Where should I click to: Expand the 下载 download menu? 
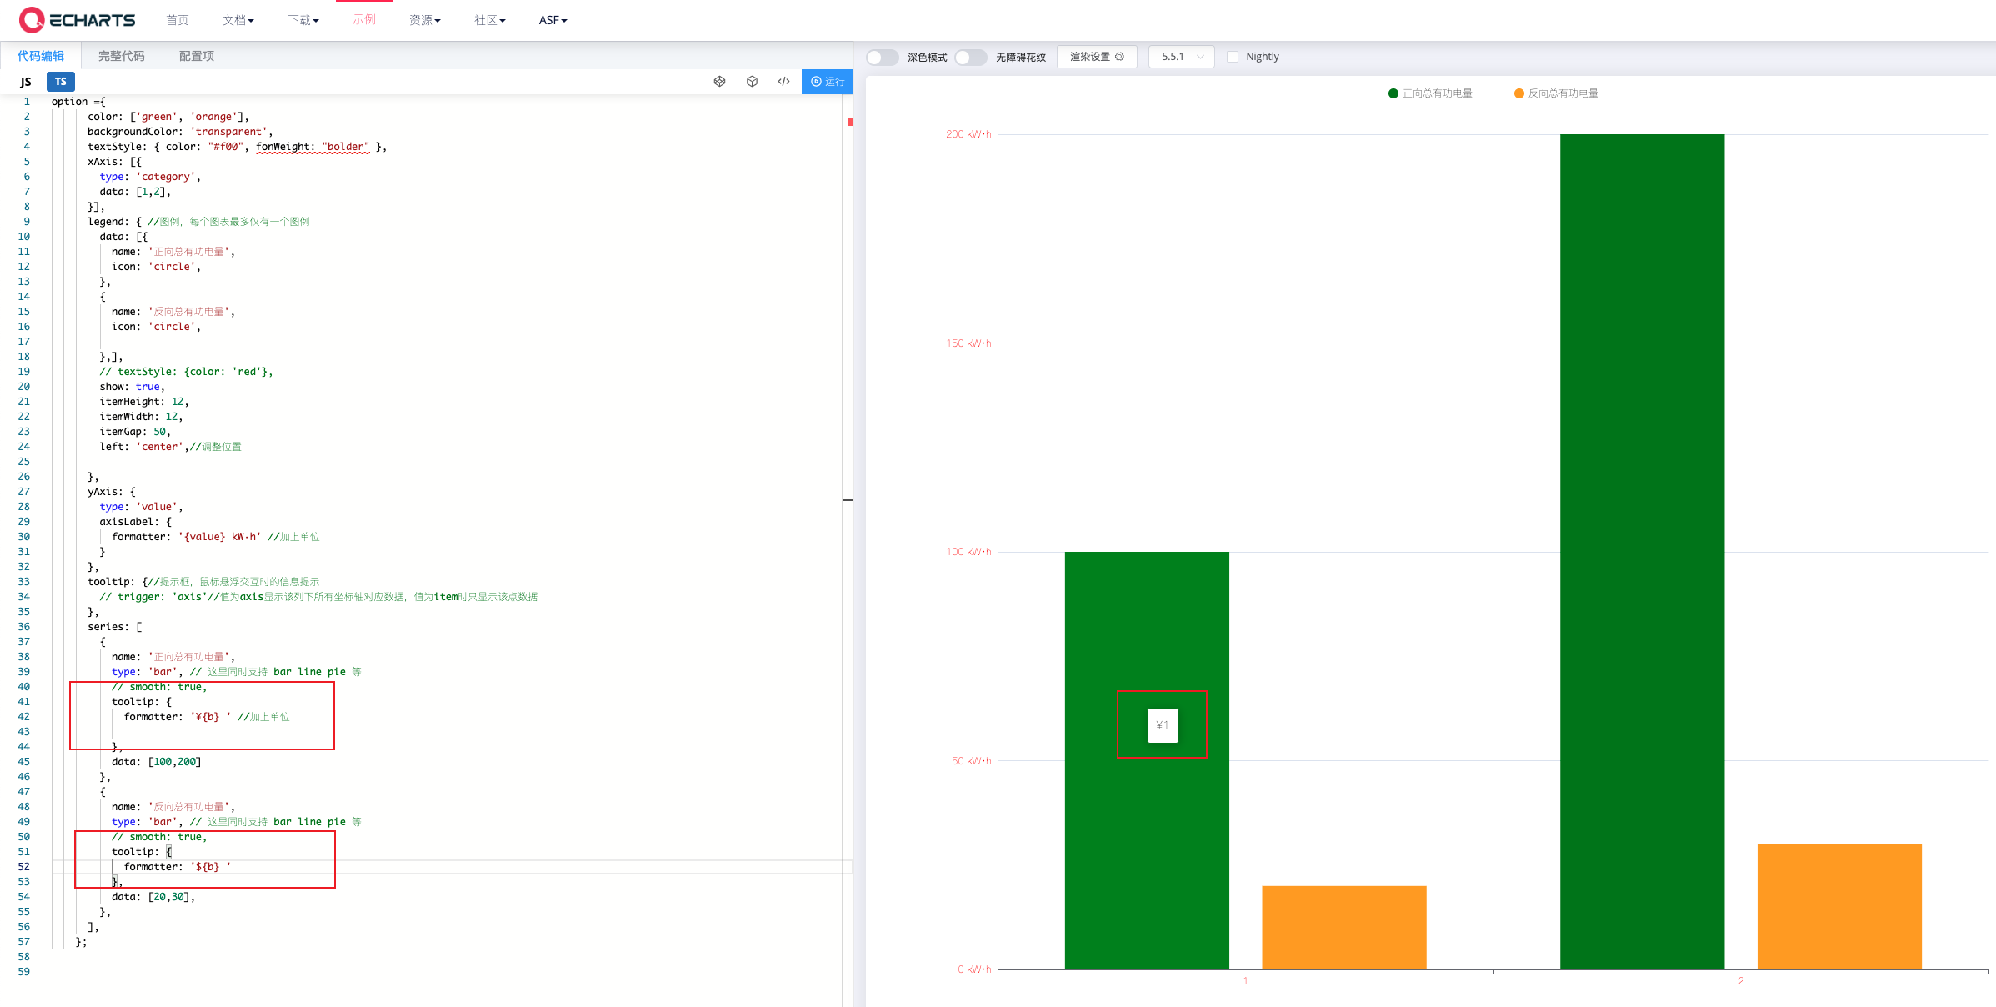coord(303,20)
